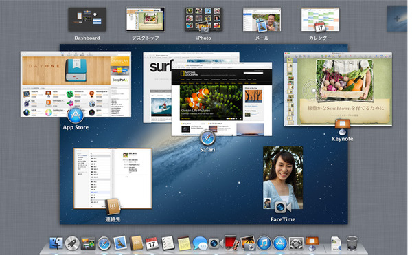Click the "カレンダー" space label
This screenshot has height=255, width=412.
click(320, 38)
